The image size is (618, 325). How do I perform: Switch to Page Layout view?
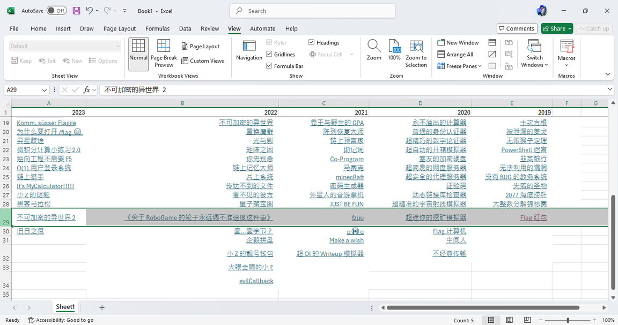point(201,46)
